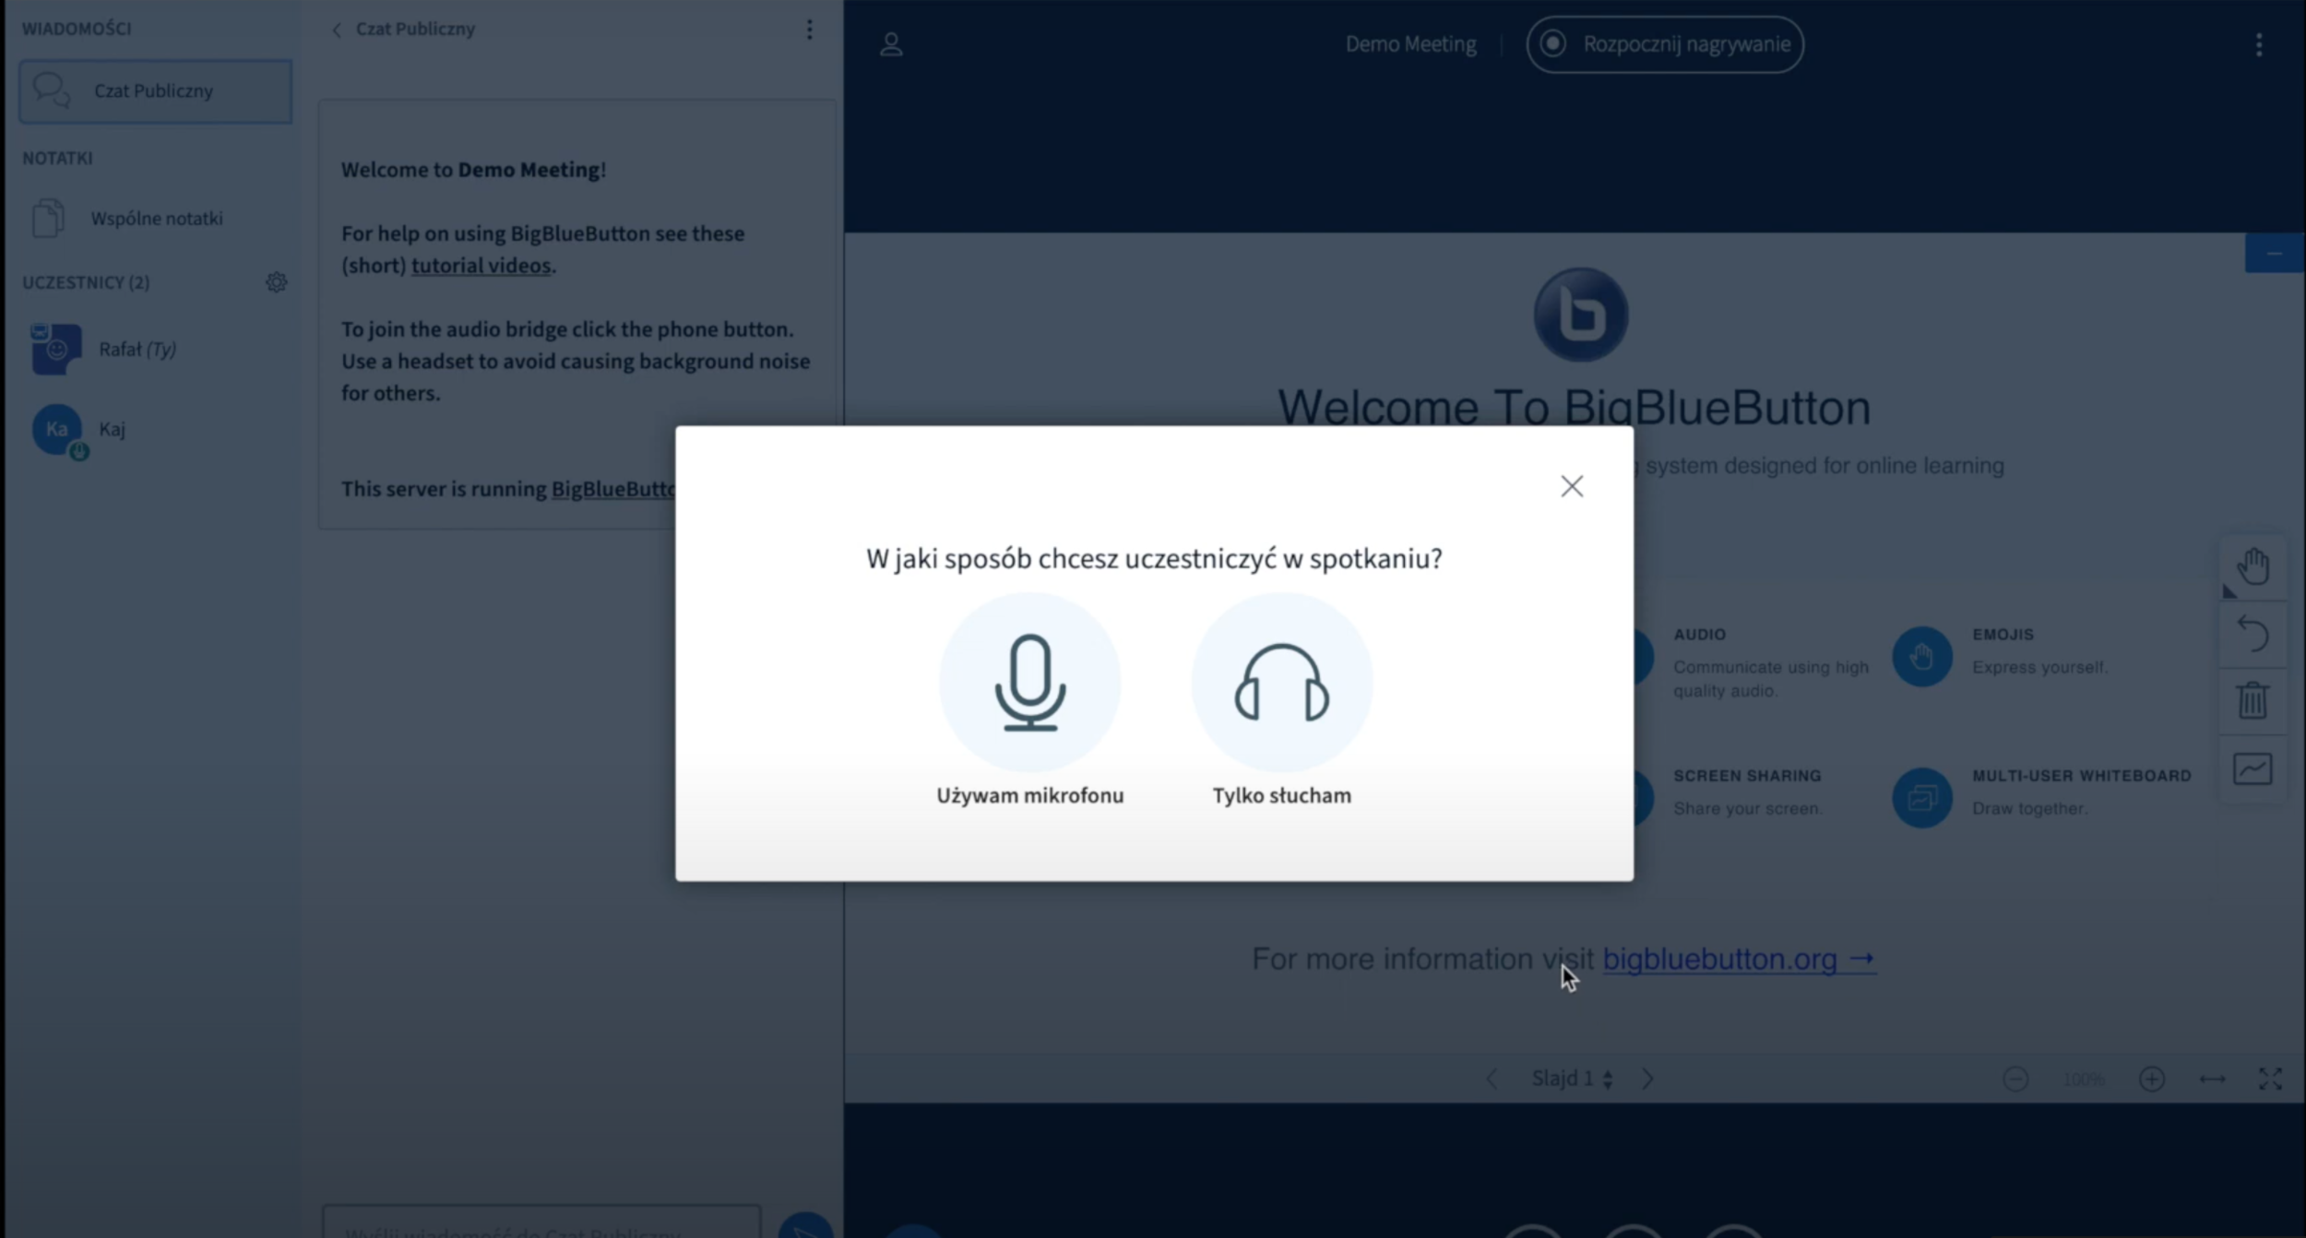Click the Demo Meeting title

pos(1410,44)
